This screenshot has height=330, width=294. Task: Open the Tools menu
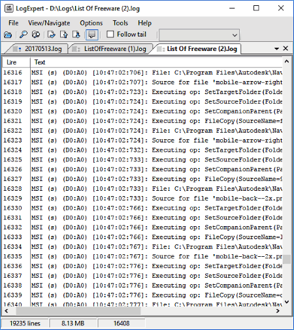(x=120, y=23)
